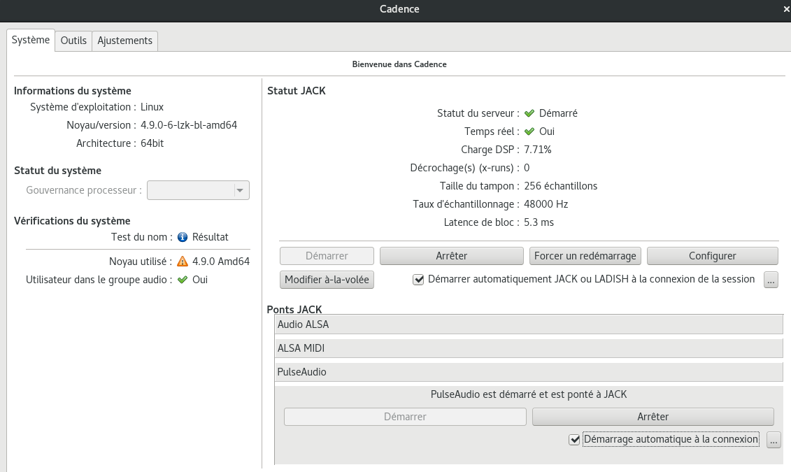Open the JACK Configurer settings
The image size is (791, 472).
(712, 256)
